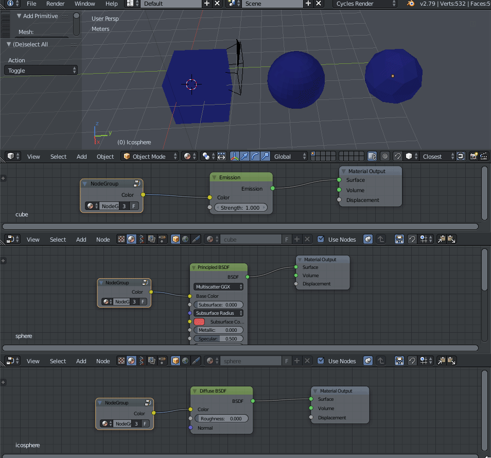Open the pivot point selector in the 3D header
Viewport: 491px width, 458px height.
208,156
